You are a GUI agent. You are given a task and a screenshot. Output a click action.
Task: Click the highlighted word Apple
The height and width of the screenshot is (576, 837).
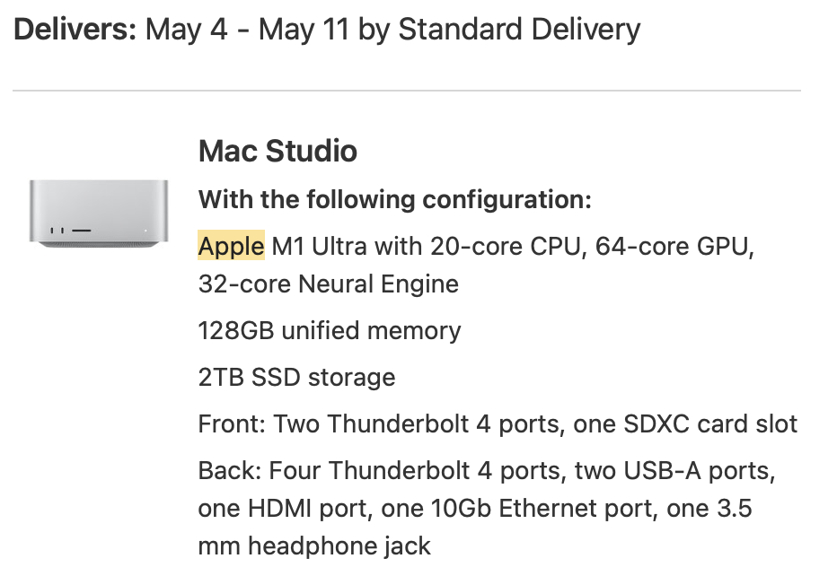click(x=231, y=246)
